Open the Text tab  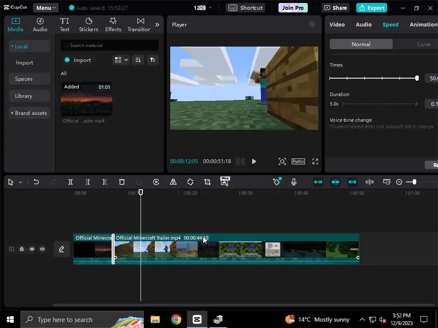(x=65, y=25)
